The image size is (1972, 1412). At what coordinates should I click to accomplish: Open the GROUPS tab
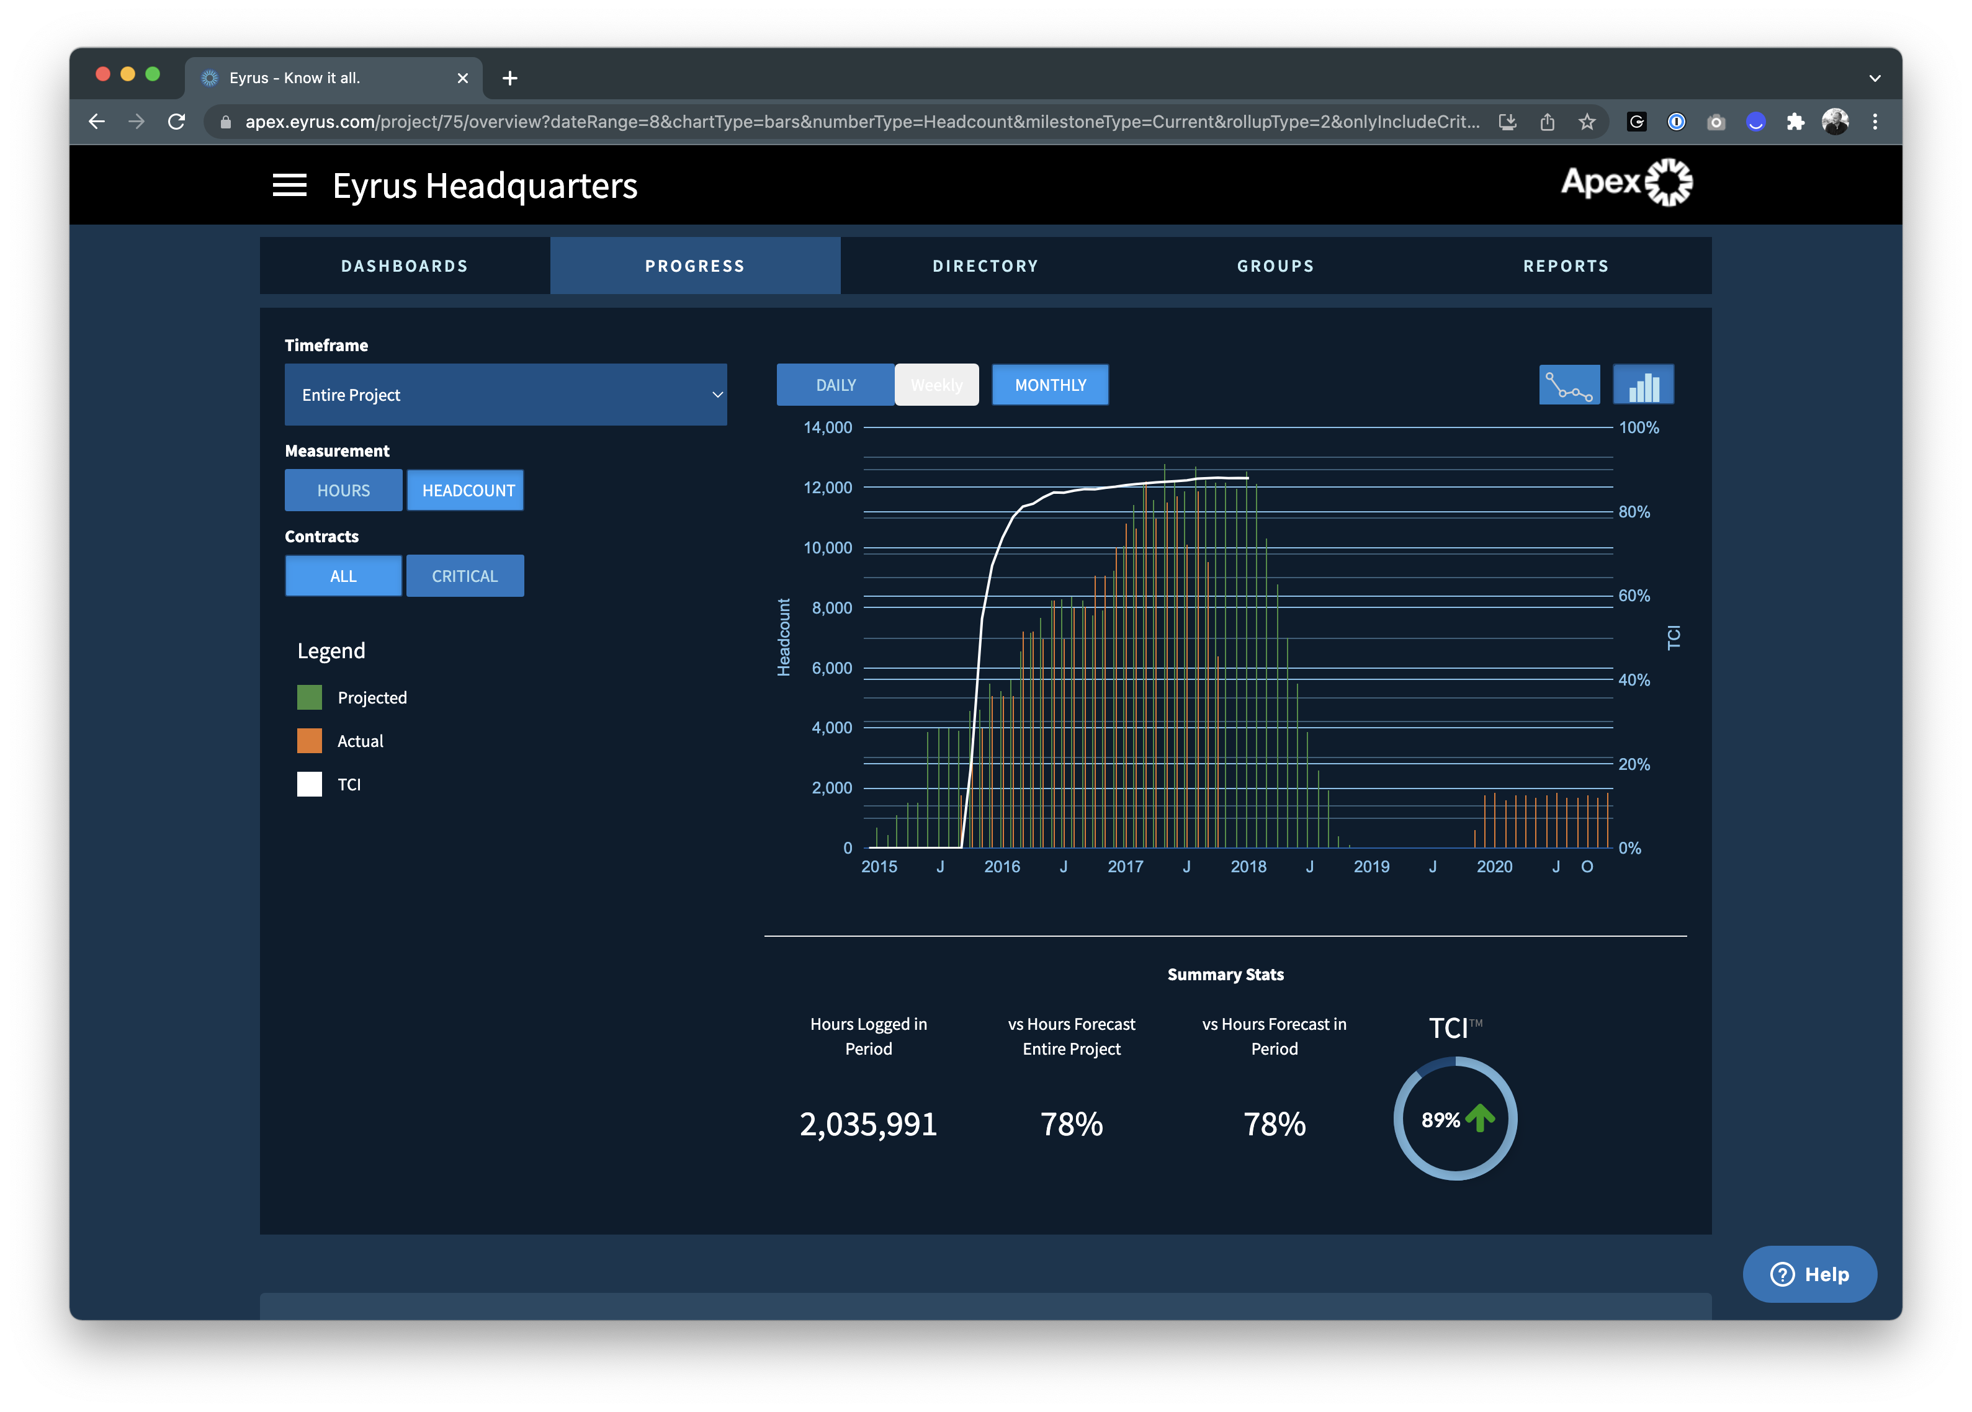coord(1276,266)
